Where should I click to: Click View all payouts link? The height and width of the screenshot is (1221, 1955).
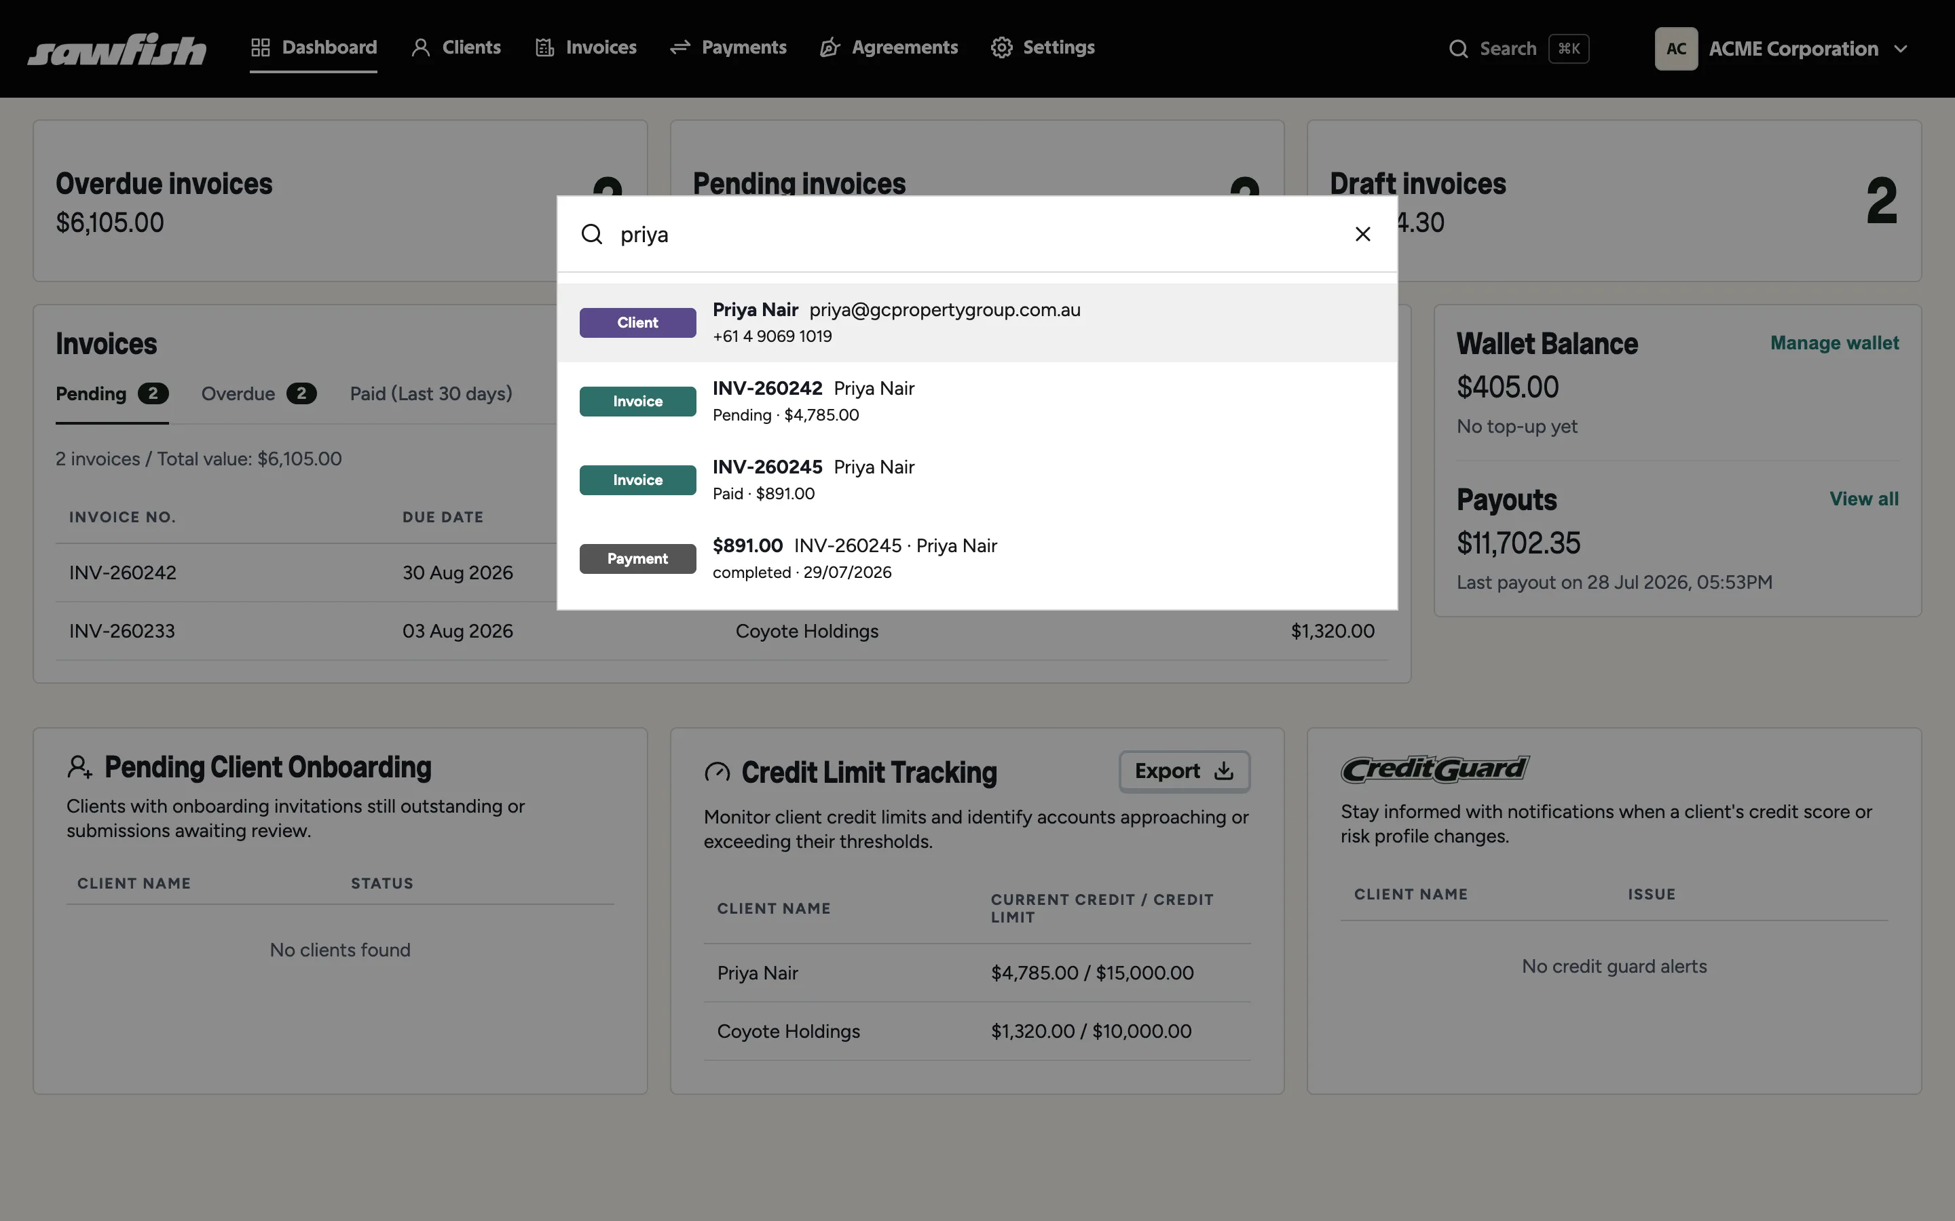click(x=1865, y=499)
